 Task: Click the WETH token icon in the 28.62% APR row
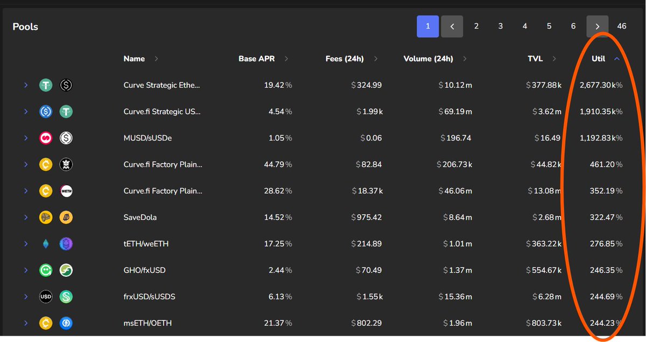(66, 191)
